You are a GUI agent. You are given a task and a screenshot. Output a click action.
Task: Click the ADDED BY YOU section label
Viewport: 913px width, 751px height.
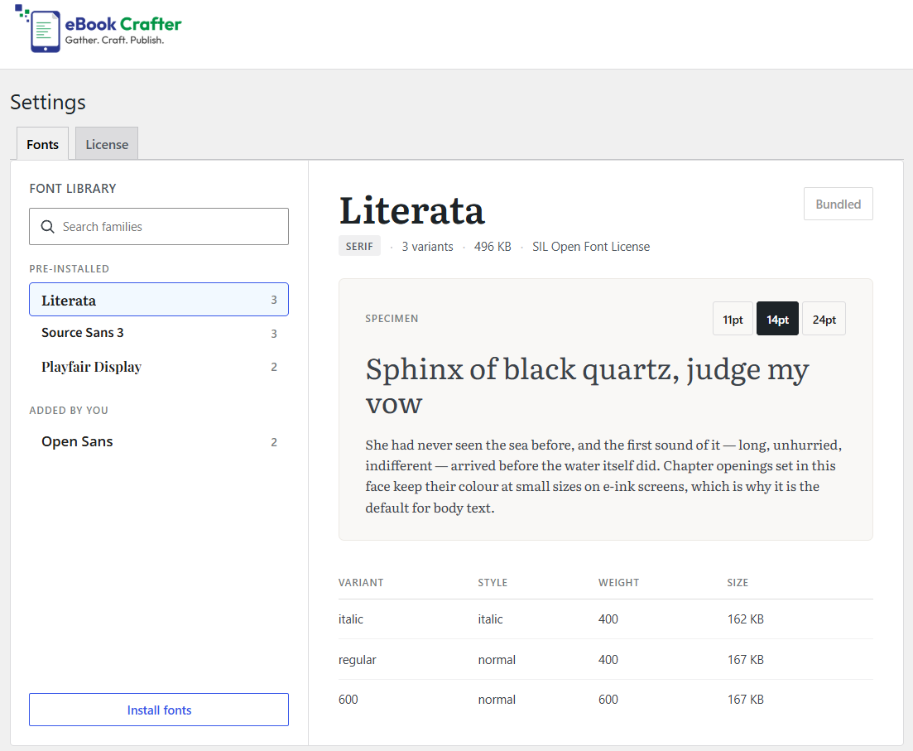(x=69, y=410)
